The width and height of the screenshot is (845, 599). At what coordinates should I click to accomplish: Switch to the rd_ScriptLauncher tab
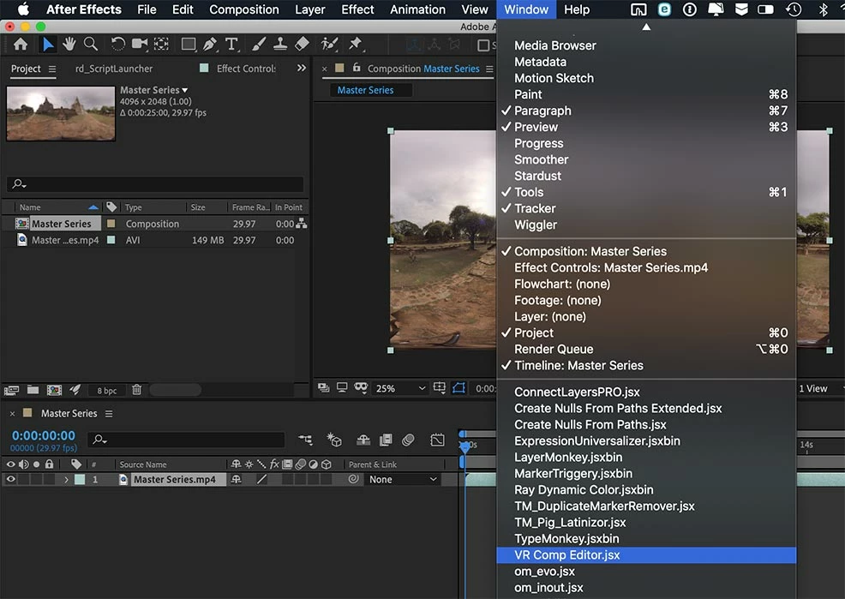[114, 69]
